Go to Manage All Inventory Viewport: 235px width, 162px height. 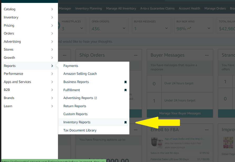(x=121, y=8)
